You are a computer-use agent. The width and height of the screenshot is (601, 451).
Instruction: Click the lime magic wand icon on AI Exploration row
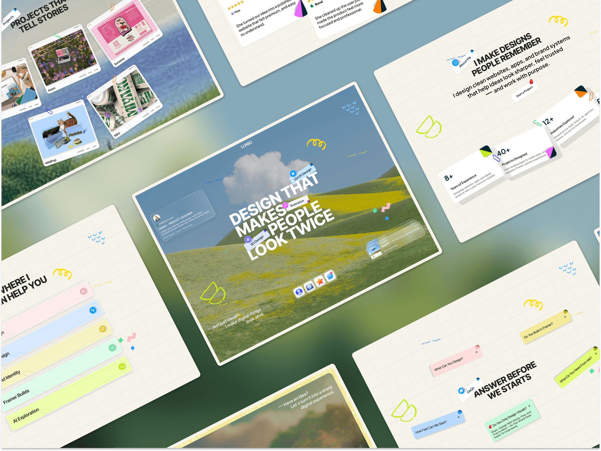(122, 367)
